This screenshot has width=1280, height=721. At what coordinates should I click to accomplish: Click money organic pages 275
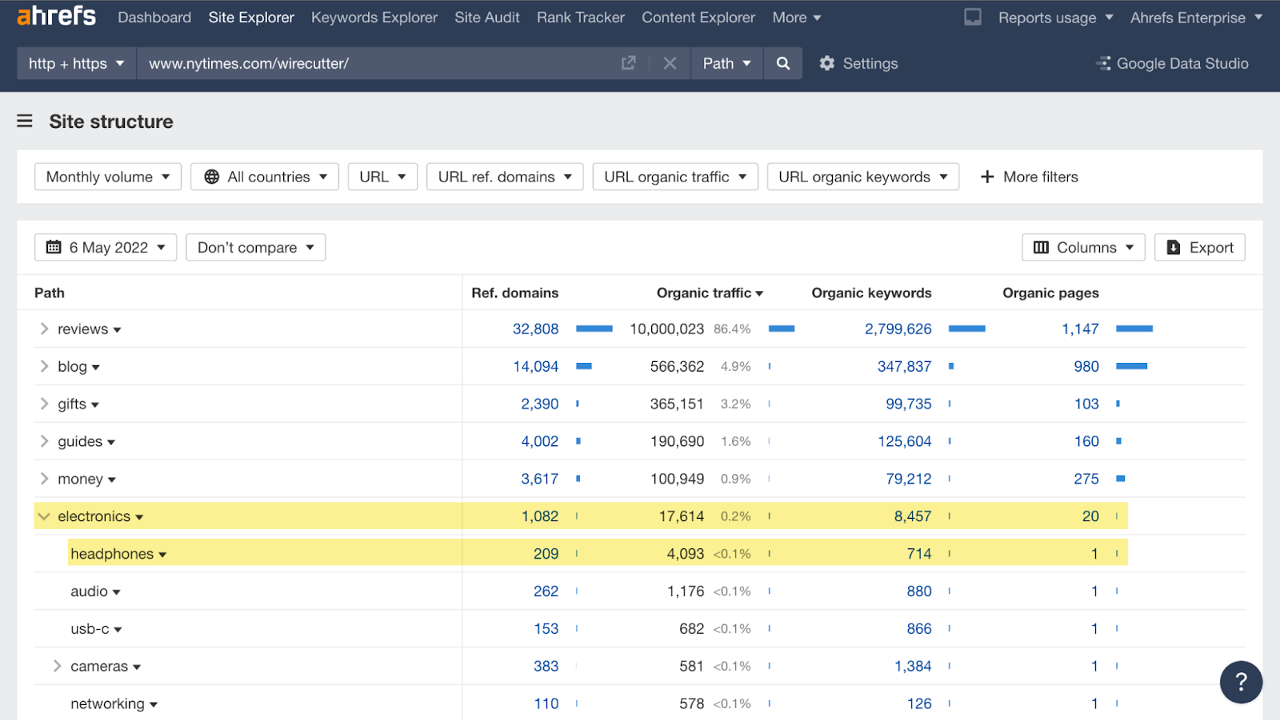(x=1086, y=479)
